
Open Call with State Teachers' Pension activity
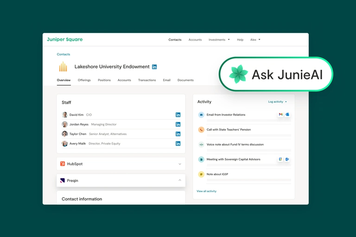click(229, 130)
